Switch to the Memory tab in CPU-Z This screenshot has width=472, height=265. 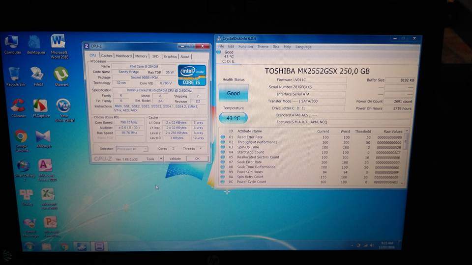(x=141, y=56)
